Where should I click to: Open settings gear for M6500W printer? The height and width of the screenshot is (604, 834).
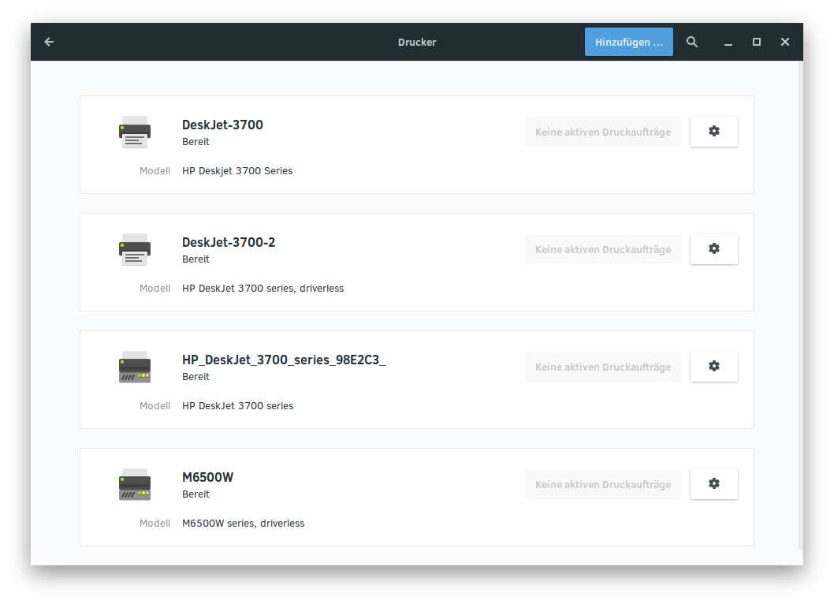[713, 484]
